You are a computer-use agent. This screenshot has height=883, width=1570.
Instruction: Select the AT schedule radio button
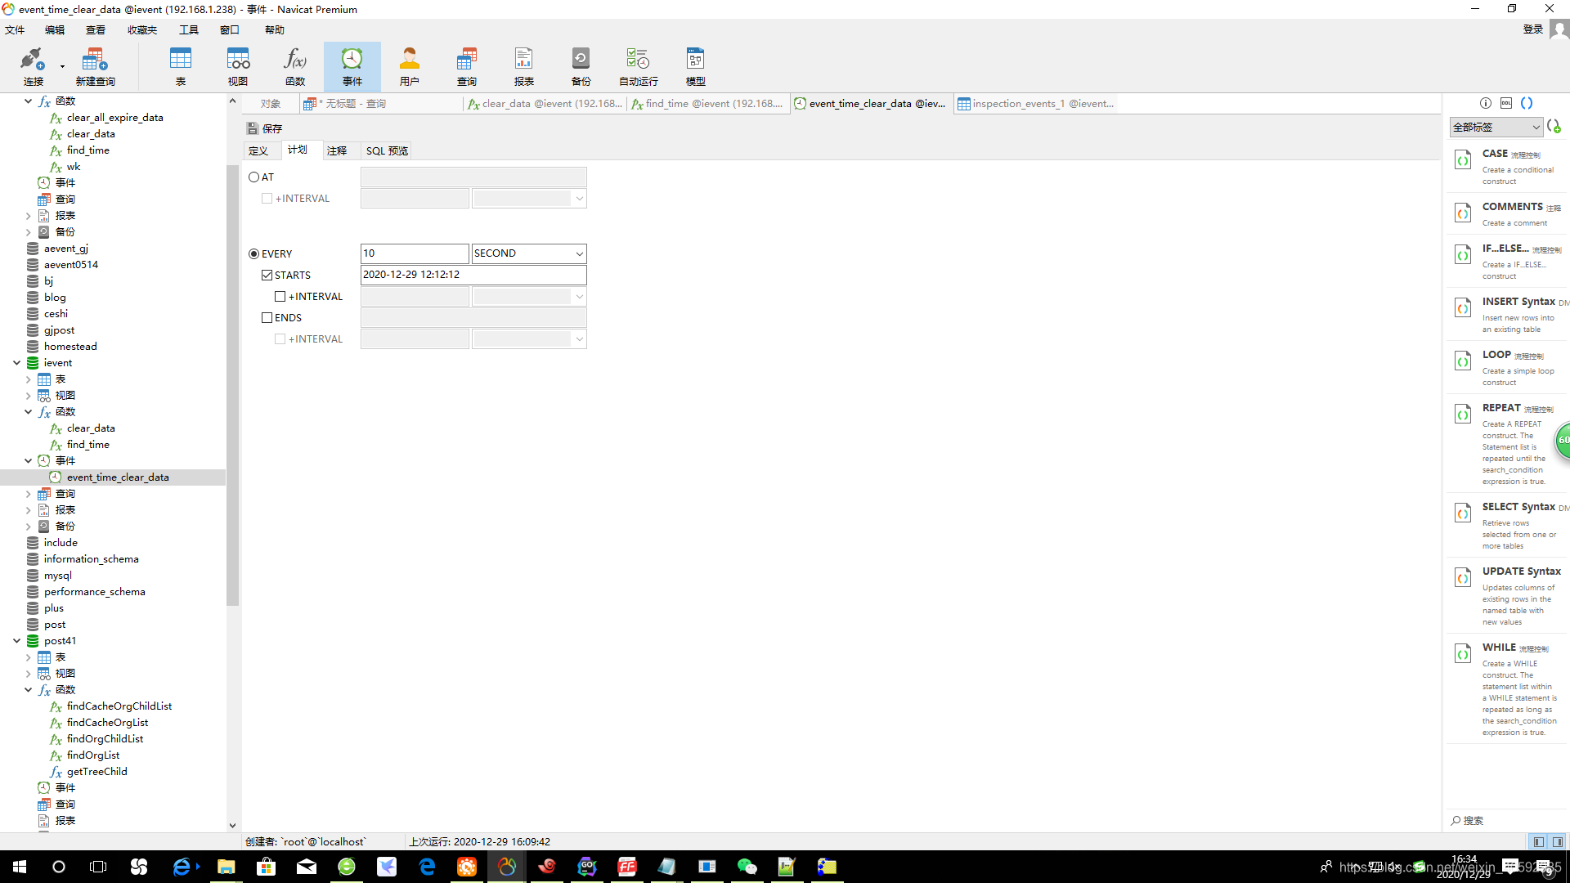click(x=254, y=177)
